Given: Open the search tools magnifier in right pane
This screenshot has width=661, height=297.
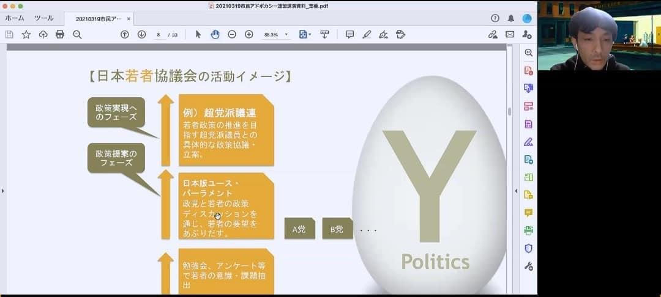Looking at the screenshot, I should pos(529,53).
